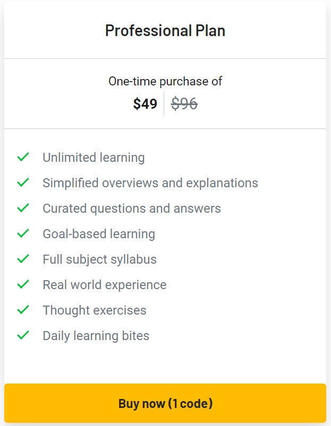
Task: Click the checkmark beside Simplified overviews and explanations
Action: (x=22, y=182)
